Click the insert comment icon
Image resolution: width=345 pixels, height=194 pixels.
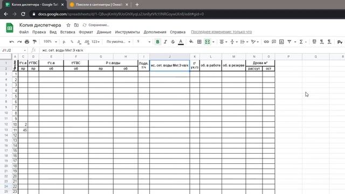(x=274, y=42)
